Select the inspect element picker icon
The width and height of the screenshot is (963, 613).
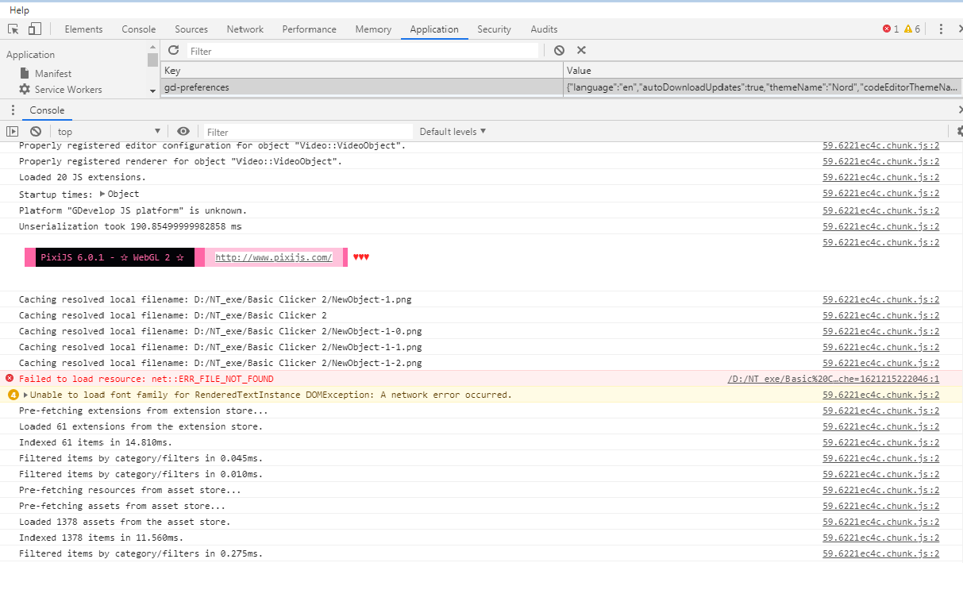pyautogui.click(x=13, y=29)
